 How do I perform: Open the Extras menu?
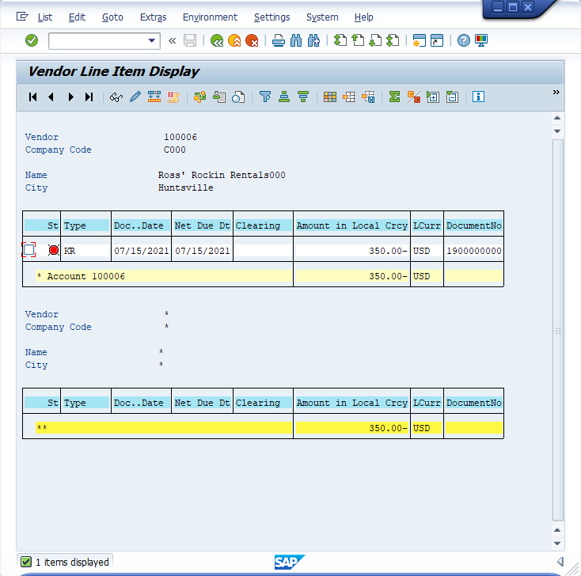coord(153,17)
